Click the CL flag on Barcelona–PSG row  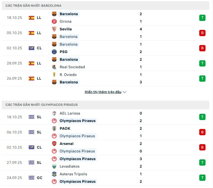[x=31, y=48]
